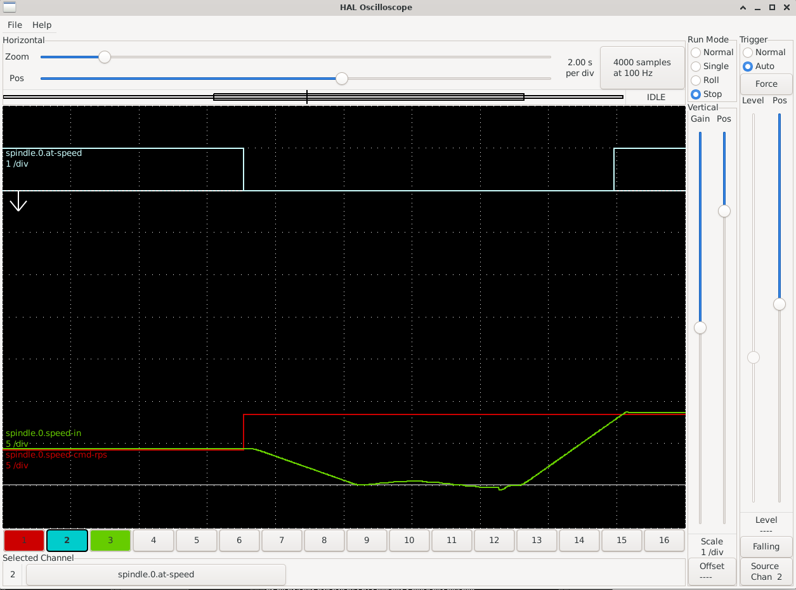
Task: Enable channel 14
Action: (579, 541)
